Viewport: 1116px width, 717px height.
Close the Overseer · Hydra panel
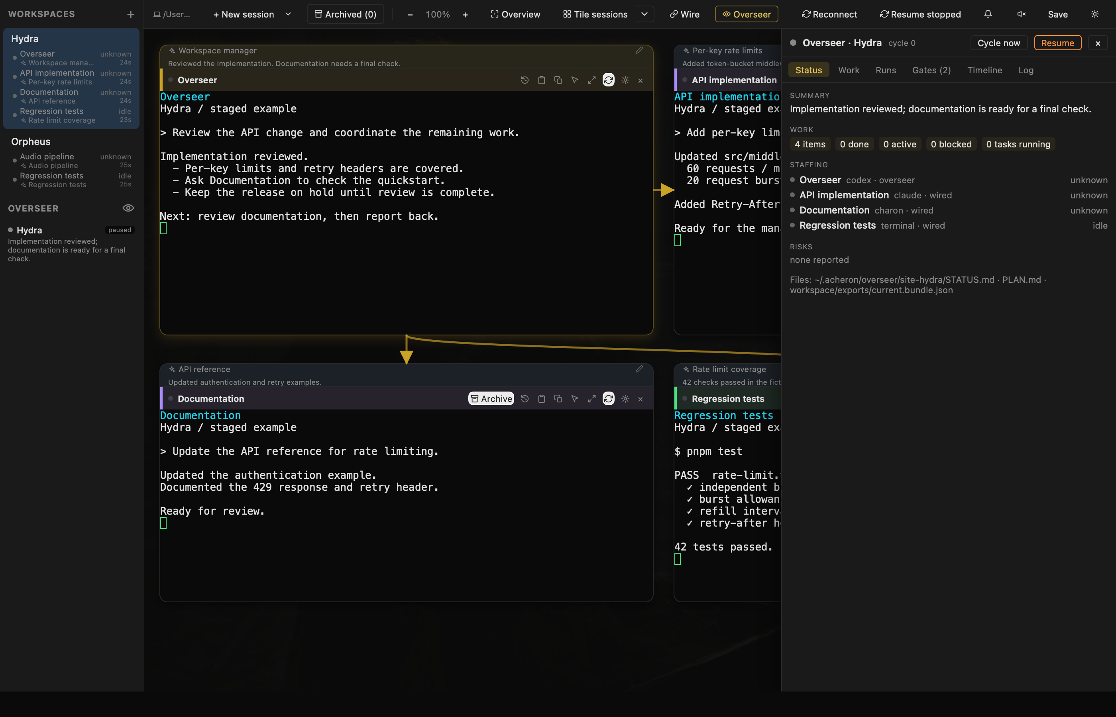pyautogui.click(x=1098, y=43)
